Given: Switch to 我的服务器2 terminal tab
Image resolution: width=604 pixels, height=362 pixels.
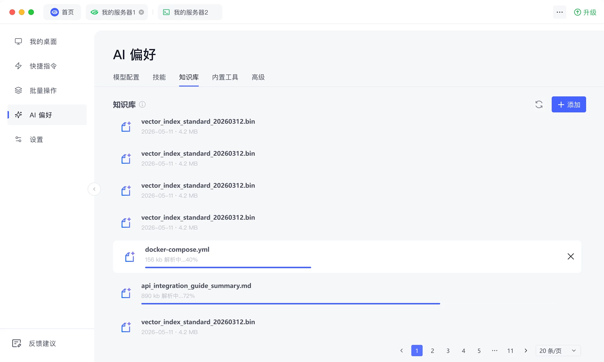Looking at the screenshot, I should click(x=190, y=12).
